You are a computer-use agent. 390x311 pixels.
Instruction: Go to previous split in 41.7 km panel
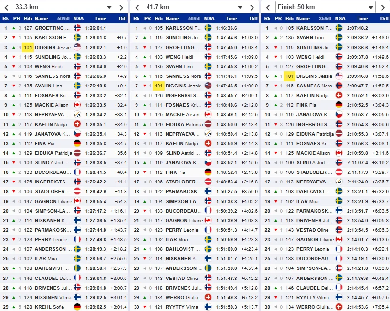tap(137, 8)
